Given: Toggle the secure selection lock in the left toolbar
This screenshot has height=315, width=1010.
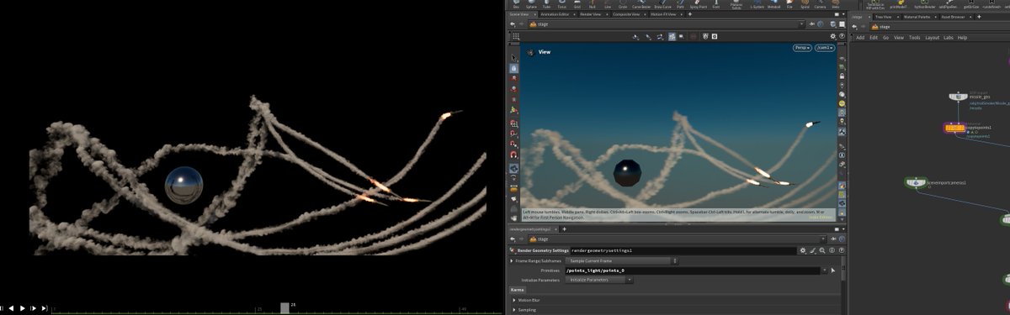Looking at the screenshot, I should 513,68.
